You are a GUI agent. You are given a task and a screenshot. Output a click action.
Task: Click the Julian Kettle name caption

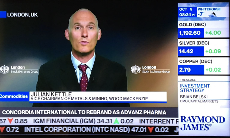[51, 94]
